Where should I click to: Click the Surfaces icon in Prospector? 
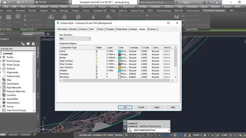point(4,69)
